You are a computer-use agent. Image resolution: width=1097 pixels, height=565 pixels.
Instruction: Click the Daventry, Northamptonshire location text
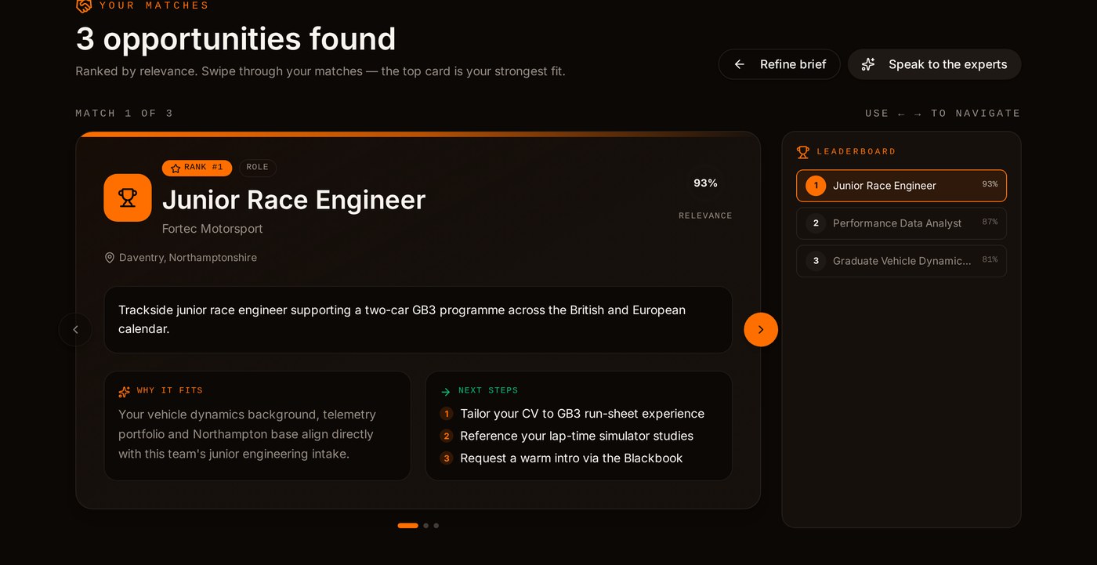tap(188, 258)
